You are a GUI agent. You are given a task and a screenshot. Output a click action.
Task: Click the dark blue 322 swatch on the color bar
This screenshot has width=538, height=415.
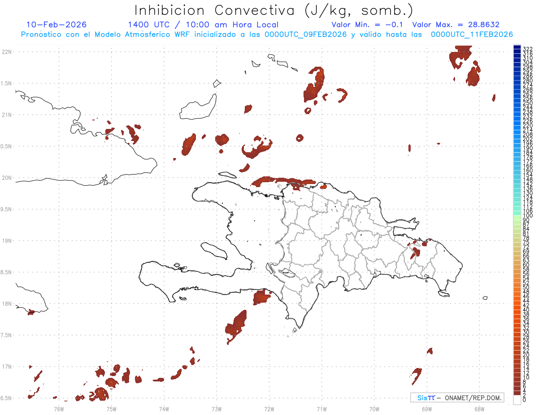click(517, 47)
